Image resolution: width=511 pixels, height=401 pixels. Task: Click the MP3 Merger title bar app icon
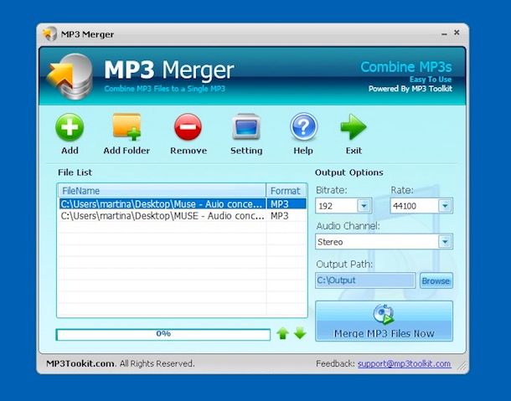click(x=49, y=33)
